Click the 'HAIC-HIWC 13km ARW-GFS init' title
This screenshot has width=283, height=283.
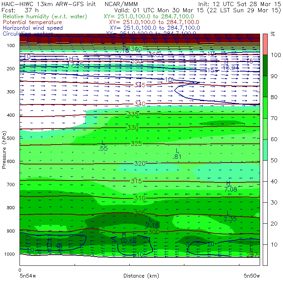[x=48, y=4]
